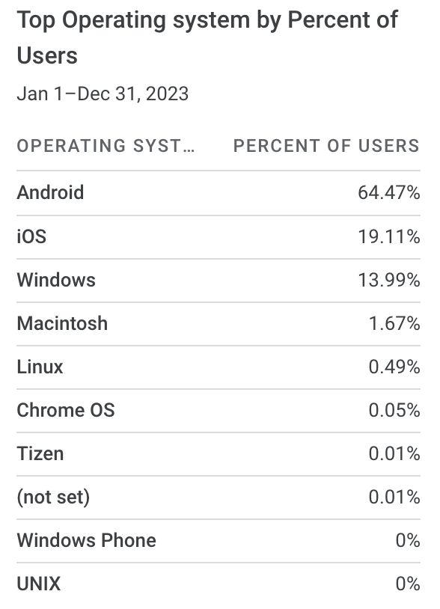Select the Macintosh row

219,323
